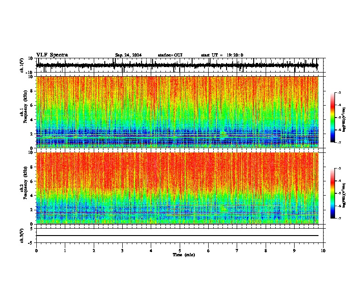Click the ch.3(V) axis label
Viewport: 364px width, 281px height.
coord(22,236)
